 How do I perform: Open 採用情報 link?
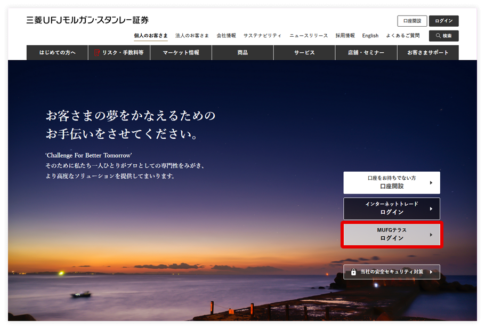click(345, 36)
